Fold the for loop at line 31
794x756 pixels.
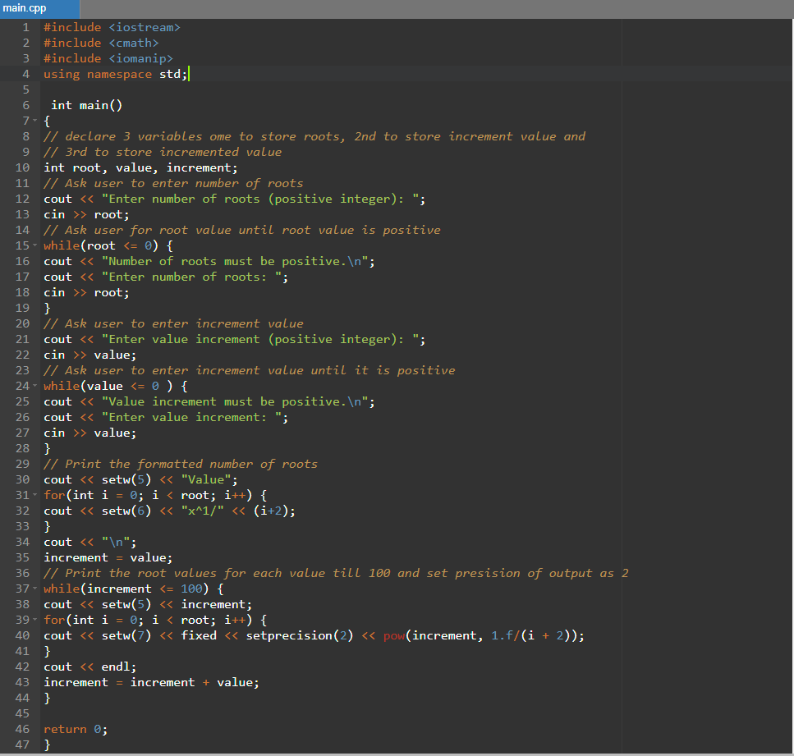click(35, 495)
